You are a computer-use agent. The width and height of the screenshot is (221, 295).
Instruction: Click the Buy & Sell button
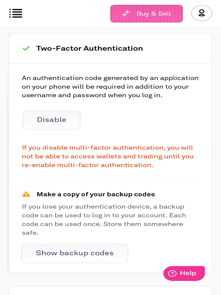pyautogui.click(x=146, y=14)
